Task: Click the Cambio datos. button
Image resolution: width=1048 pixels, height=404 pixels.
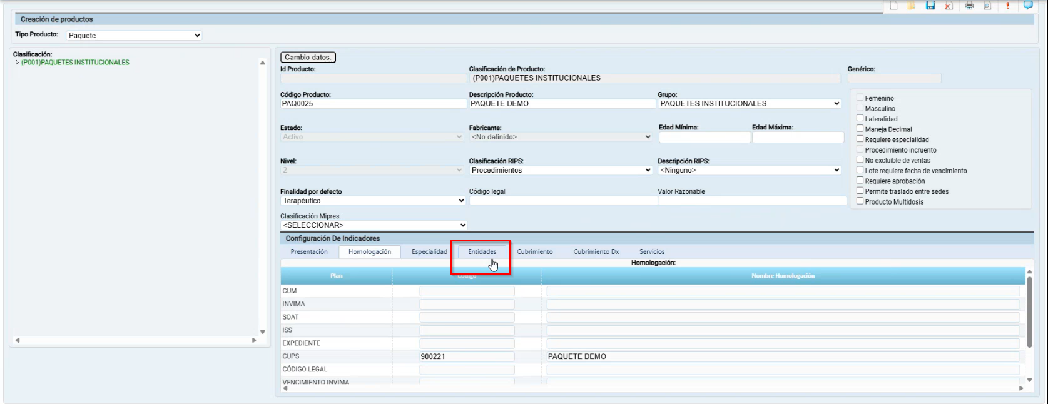Action: click(308, 57)
